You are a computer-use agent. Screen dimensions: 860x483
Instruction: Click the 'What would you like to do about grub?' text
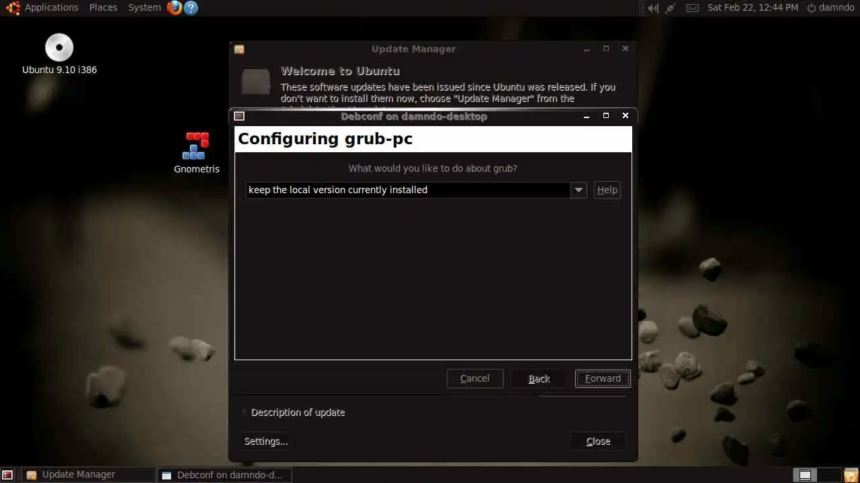click(x=433, y=168)
